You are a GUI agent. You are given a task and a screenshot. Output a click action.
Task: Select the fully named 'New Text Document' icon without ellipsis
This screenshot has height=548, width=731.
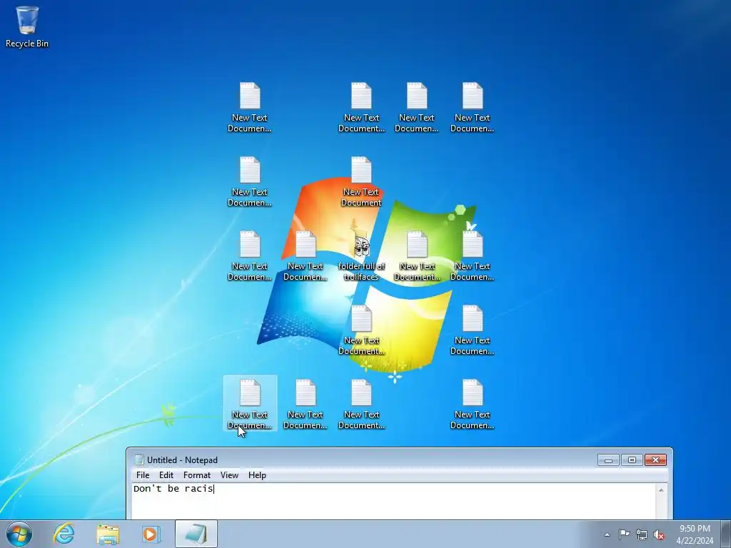click(x=361, y=182)
